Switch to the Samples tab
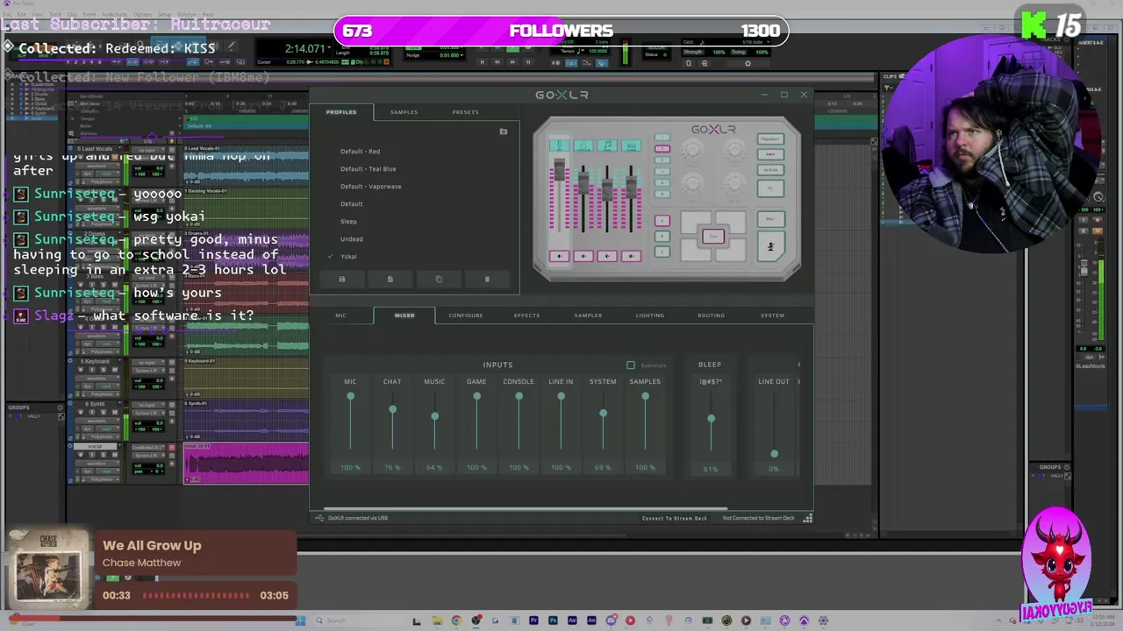The height and width of the screenshot is (631, 1123). click(x=404, y=112)
